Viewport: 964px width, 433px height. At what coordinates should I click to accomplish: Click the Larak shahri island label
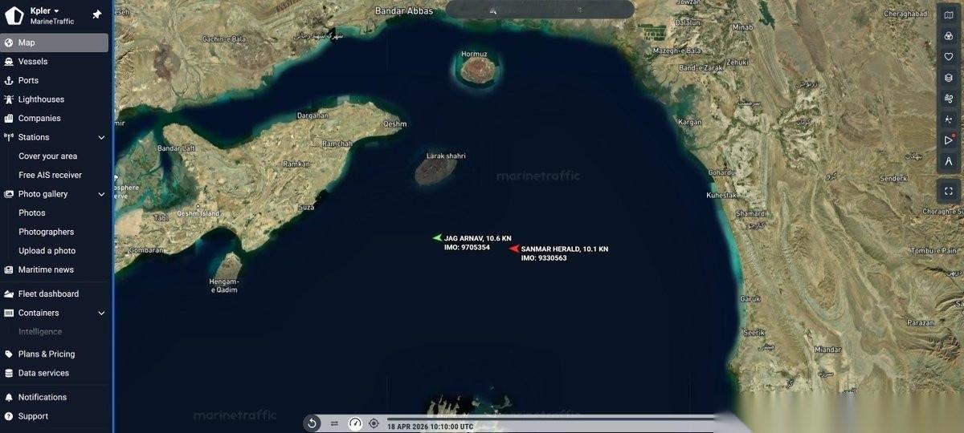446,156
